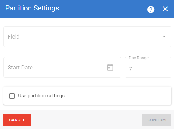Focus the Day Range input box
The image size is (174, 129).
(x=148, y=67)
